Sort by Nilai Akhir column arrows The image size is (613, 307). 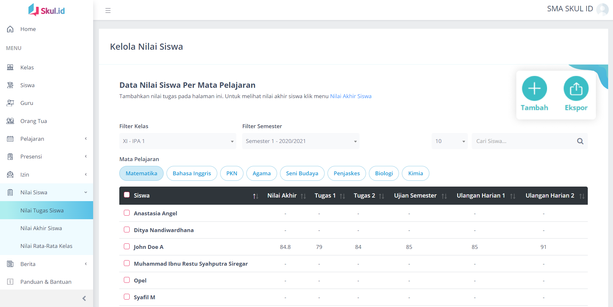coord(303,196)
